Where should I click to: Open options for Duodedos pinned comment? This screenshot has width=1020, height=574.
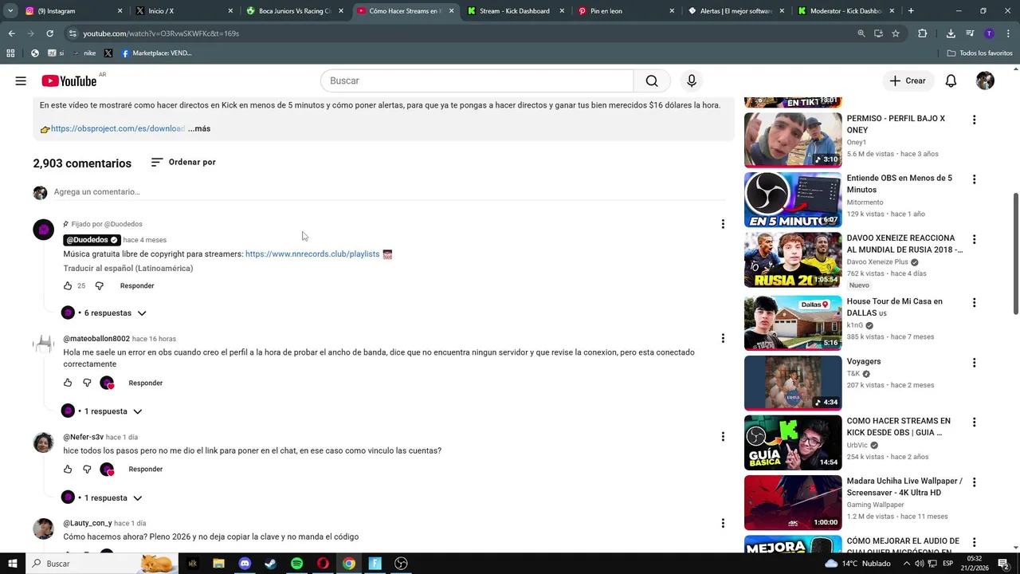pyautogui.click(x=723, y=224)
